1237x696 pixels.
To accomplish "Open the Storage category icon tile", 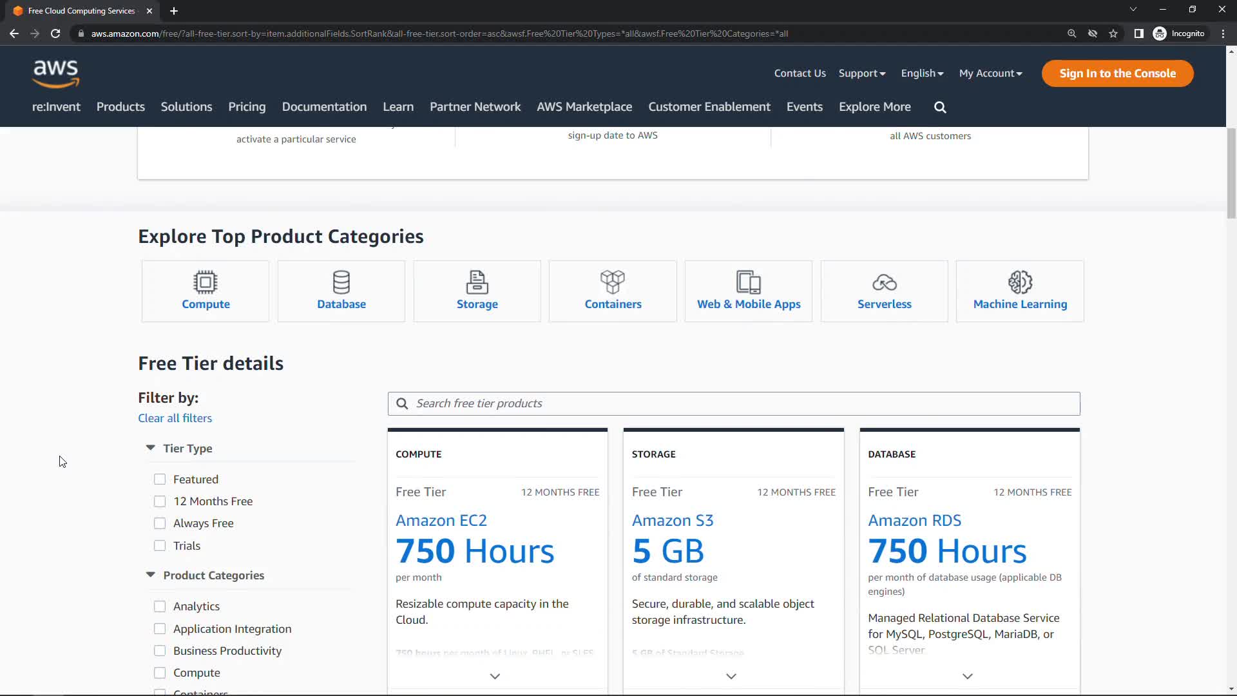I will [477, 282].
